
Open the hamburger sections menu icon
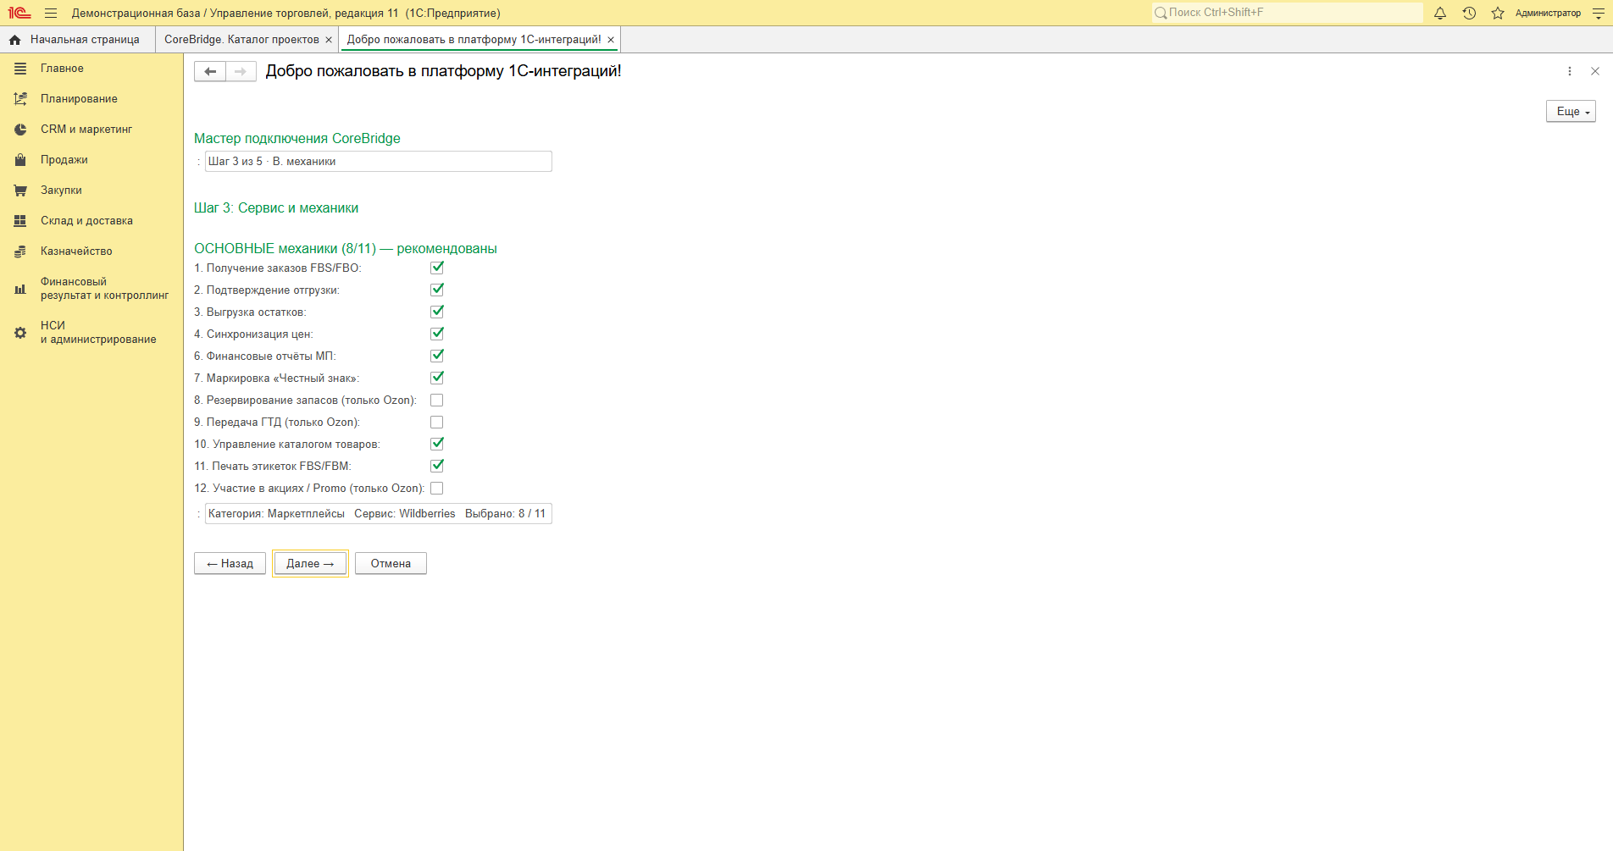pyautogui.click(x=51, y=13)
